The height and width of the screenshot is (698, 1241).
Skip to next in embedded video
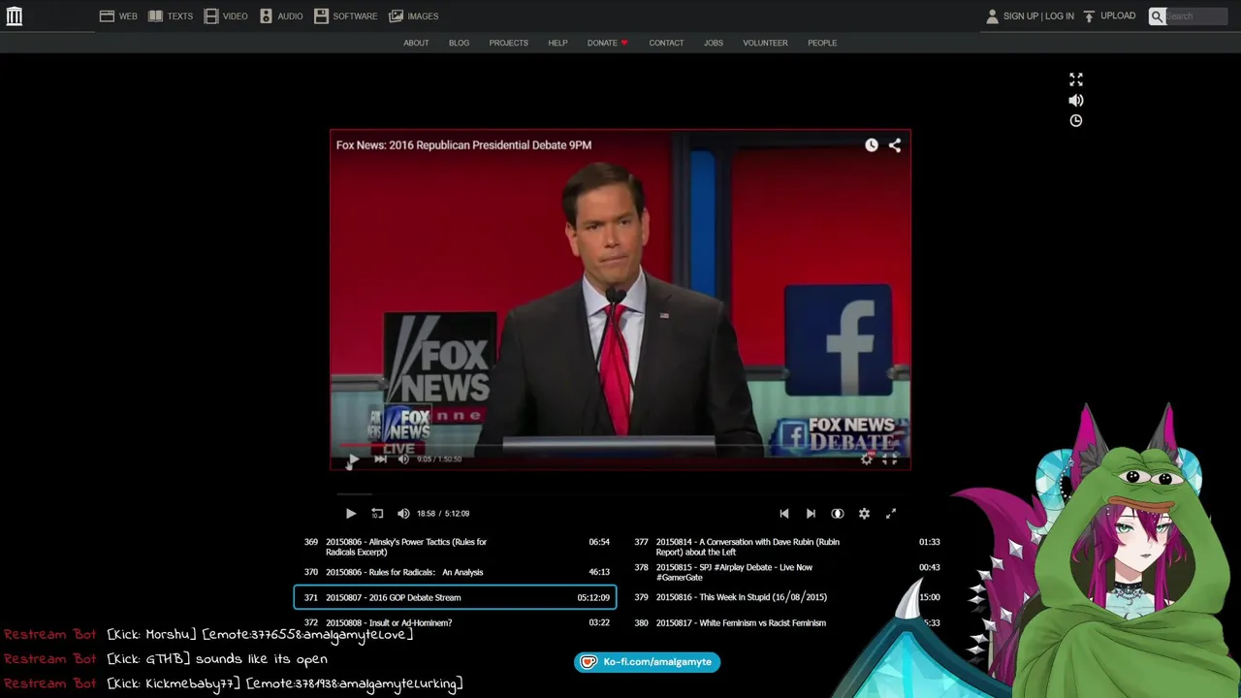tap(380, 460)
